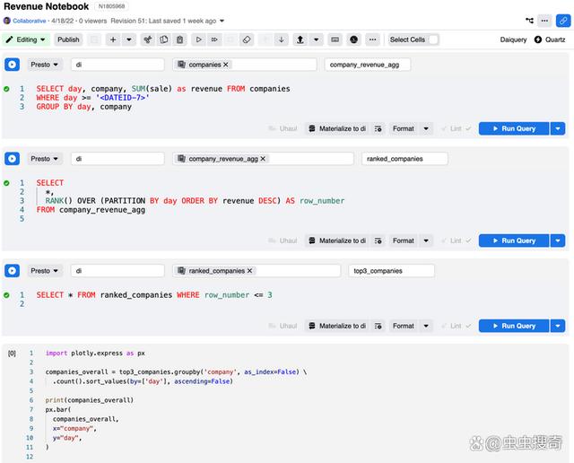Run Query in ranked_companies cell

pos(514,240)
